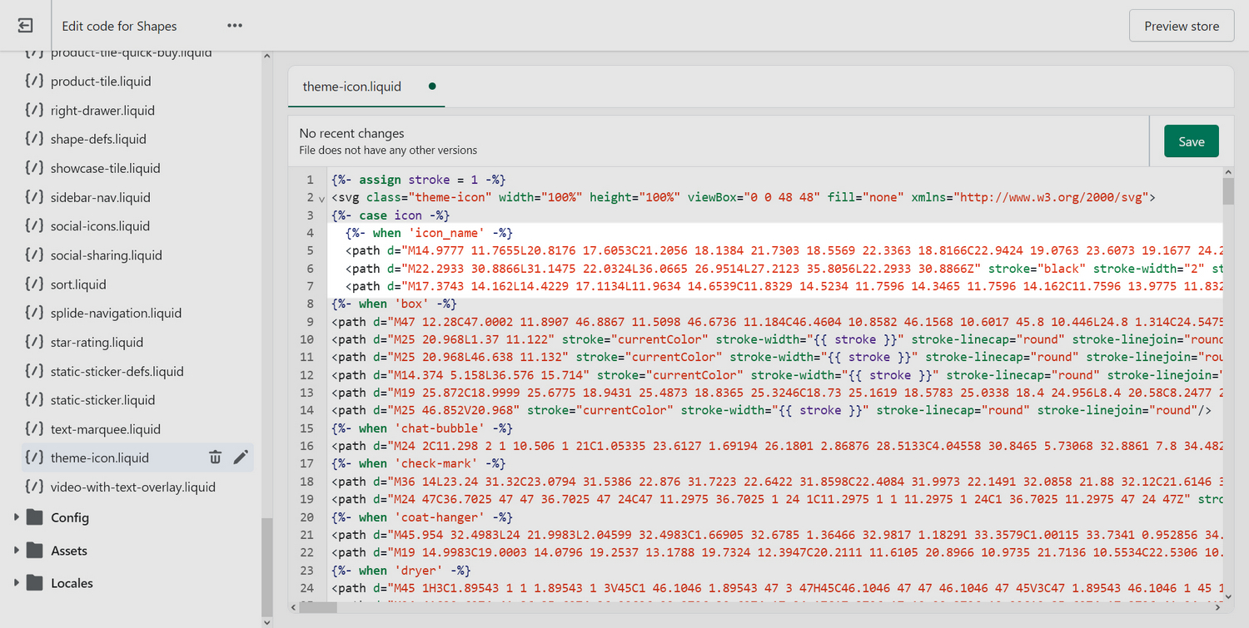The width and height of the screenshot is (1249, 628).
Task: Click the showcase-tile.liquid file icon
Action: (33, 168)
